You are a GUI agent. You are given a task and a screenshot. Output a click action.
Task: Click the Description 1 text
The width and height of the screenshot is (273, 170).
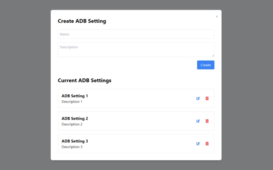click(72, 102)
